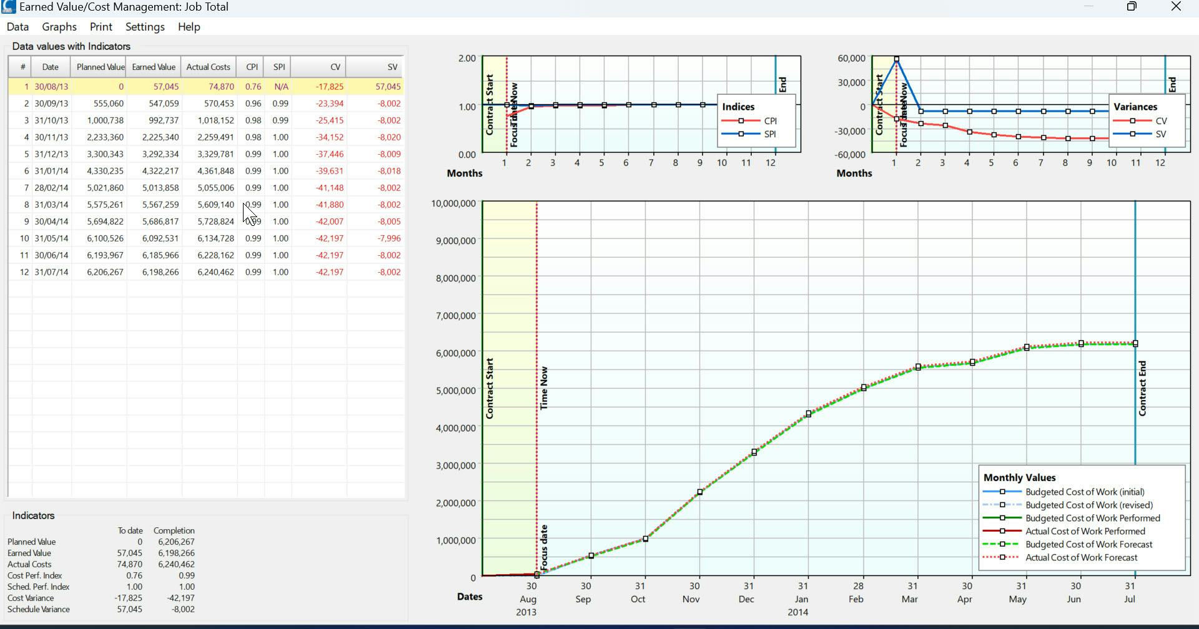Click Planned Value cell 555,060
1199x629 pixels.
click(99, 104)
